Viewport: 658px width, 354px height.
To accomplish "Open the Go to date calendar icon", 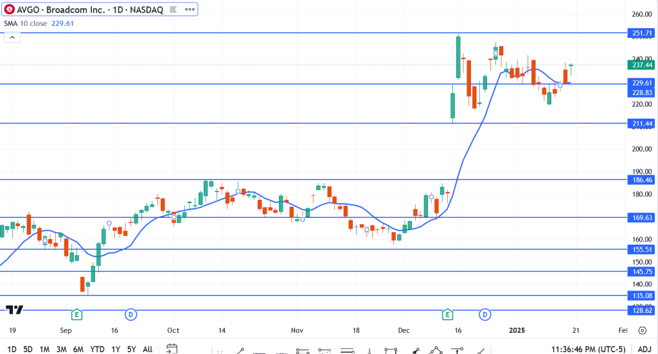I will coord(172,349).
